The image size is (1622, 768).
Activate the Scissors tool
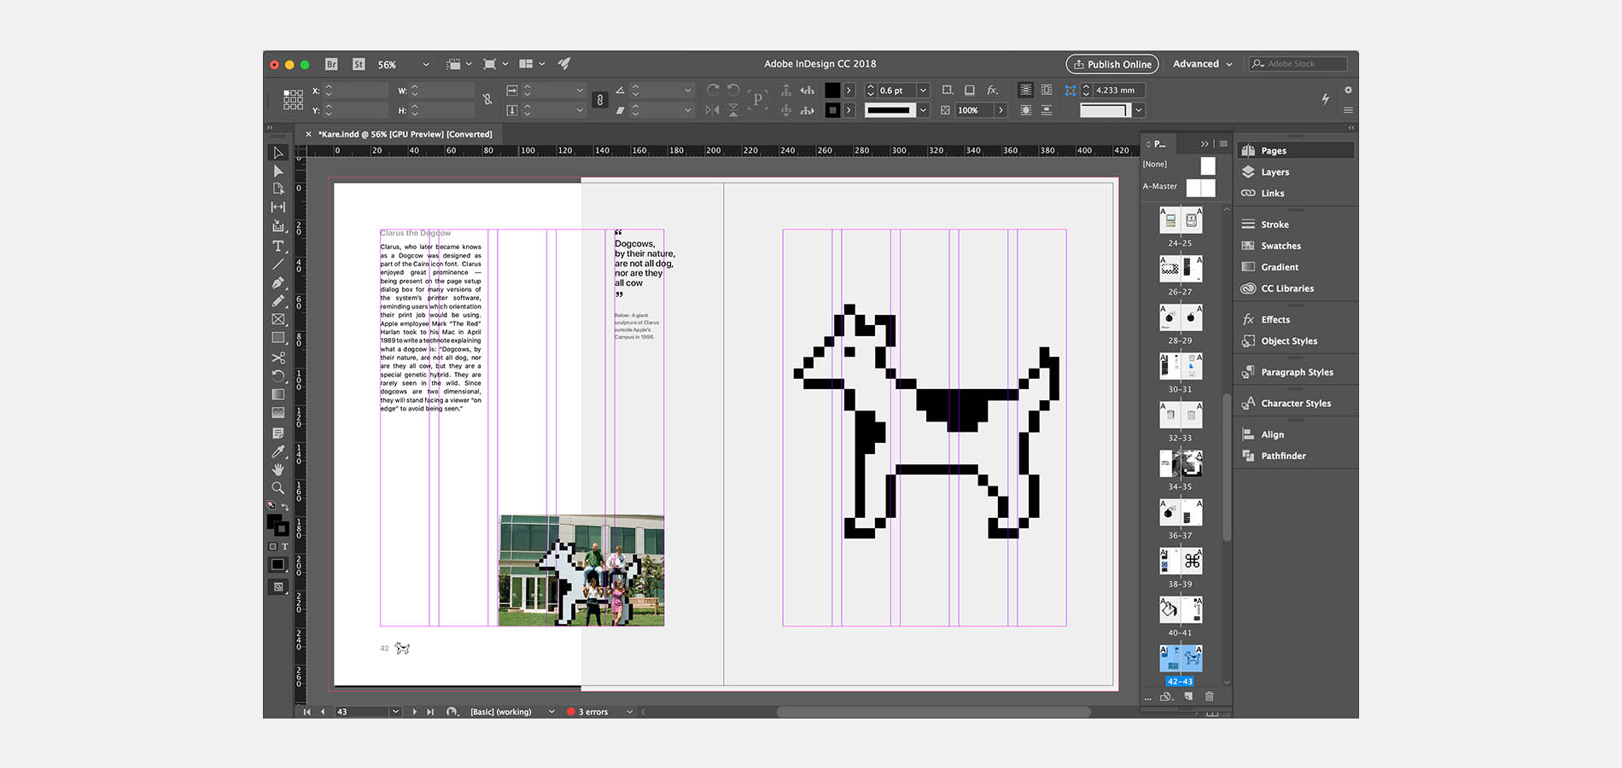tap(278, 358)
